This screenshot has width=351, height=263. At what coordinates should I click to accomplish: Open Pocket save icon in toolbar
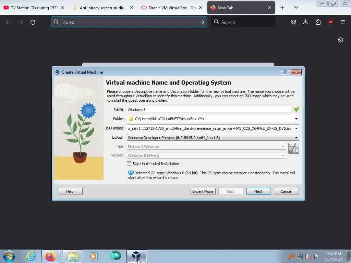point(293,22)
